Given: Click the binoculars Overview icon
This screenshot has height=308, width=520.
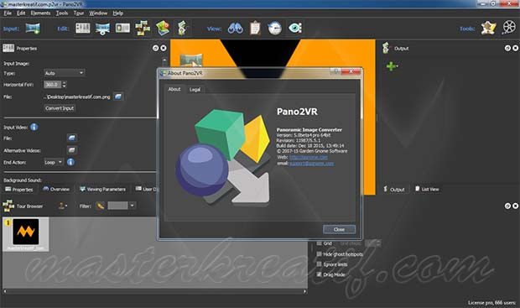Looking at the screenshot, I should pyautogui.click(x=235, y=29).
